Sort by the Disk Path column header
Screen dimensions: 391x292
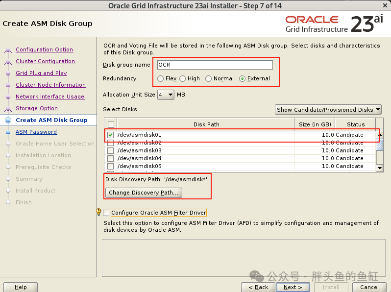(206, 124)
